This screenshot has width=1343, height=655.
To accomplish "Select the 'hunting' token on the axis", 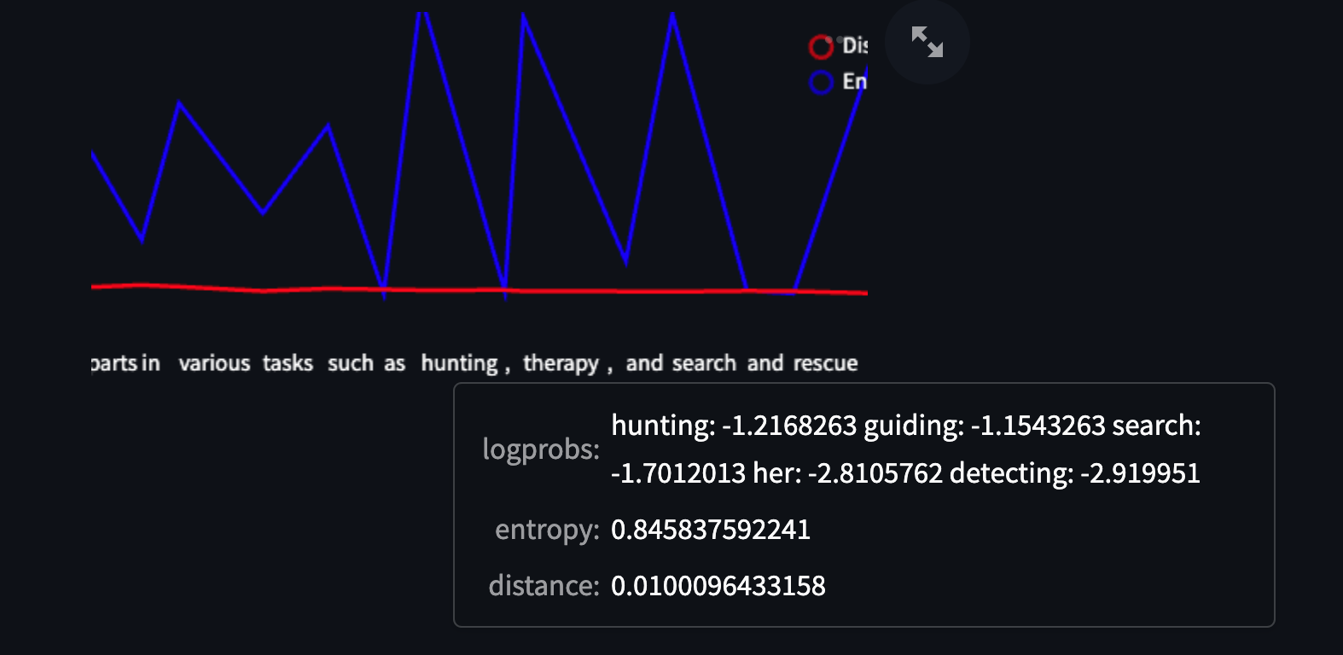I will coord(459,363).
